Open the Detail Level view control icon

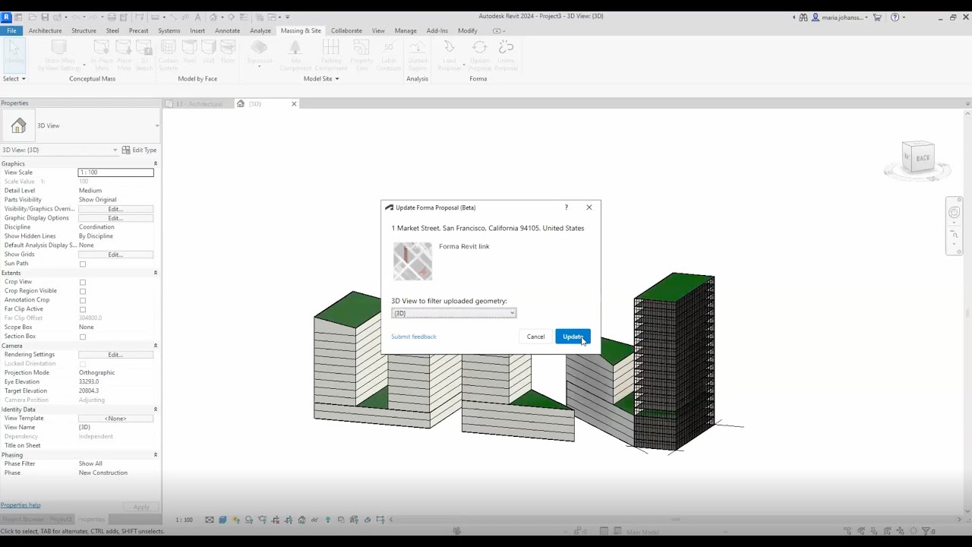pos(209,520)
